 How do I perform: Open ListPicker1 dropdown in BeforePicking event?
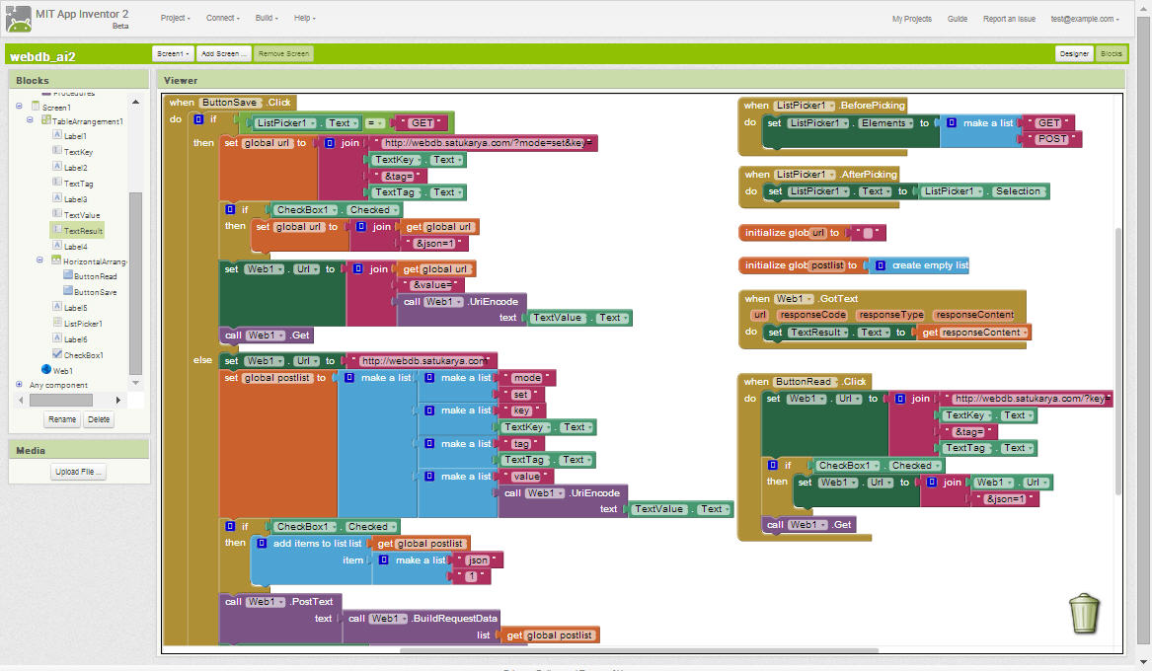[x=805, y=105]
